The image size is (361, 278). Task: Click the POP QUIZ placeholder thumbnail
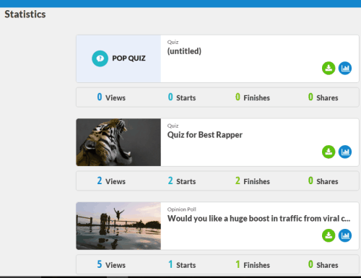tap(118, 58)
